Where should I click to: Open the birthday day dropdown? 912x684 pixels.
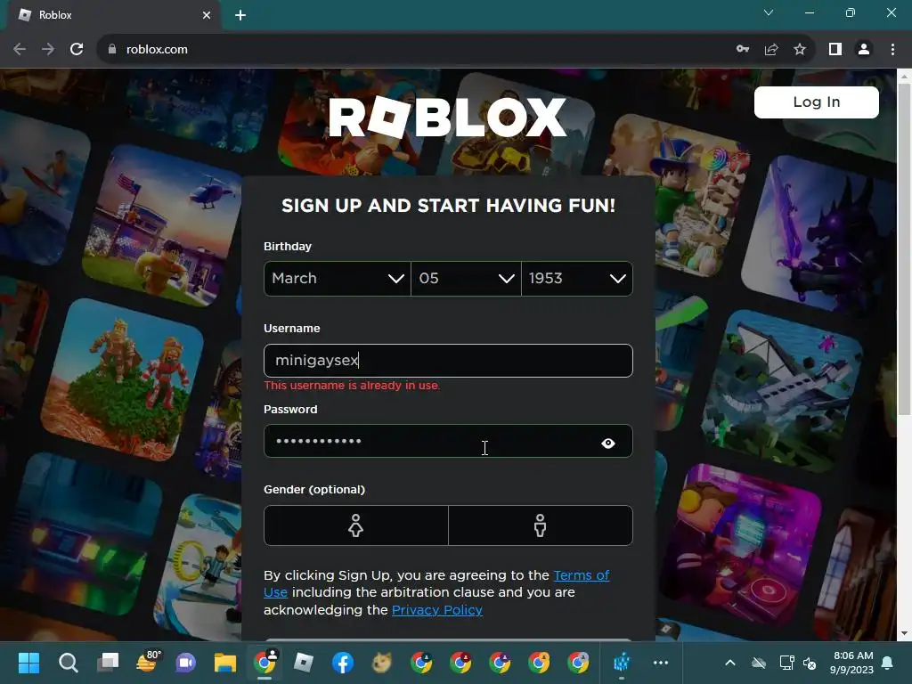pyautogui.click(x=466, y=279)
